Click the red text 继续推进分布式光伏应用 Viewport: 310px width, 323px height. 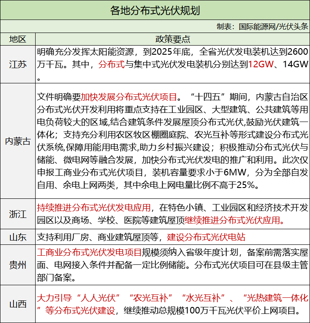232,220
